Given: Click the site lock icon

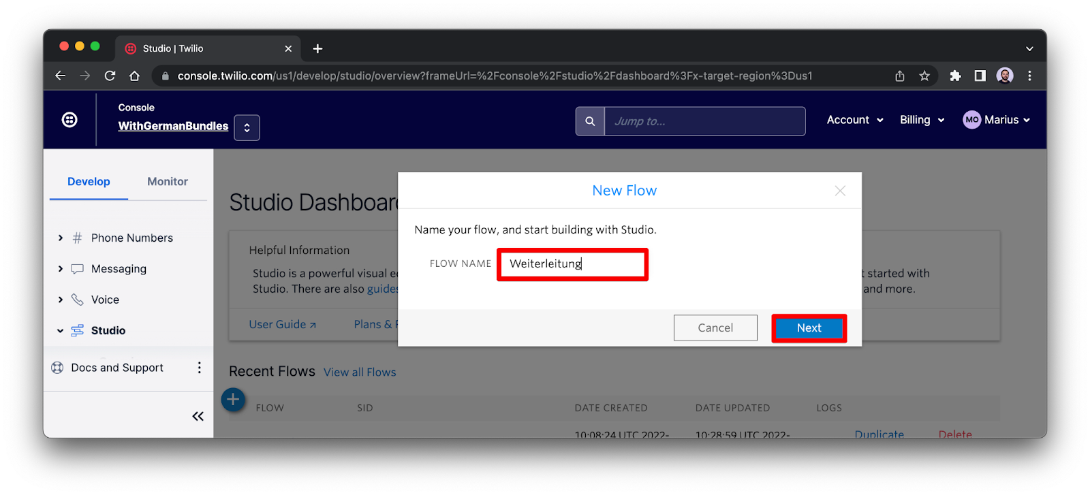Looking at the screenshot, I should coord(165,76).
